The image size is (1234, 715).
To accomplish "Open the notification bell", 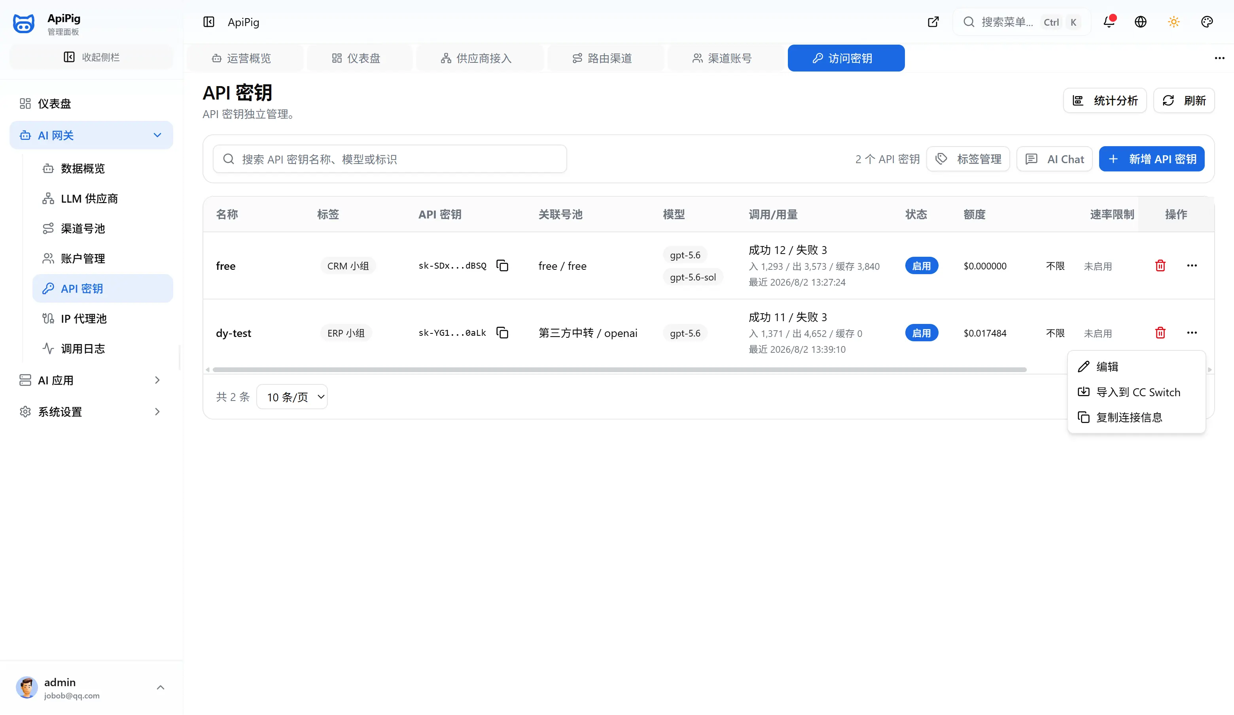I will pos(1109,22).
